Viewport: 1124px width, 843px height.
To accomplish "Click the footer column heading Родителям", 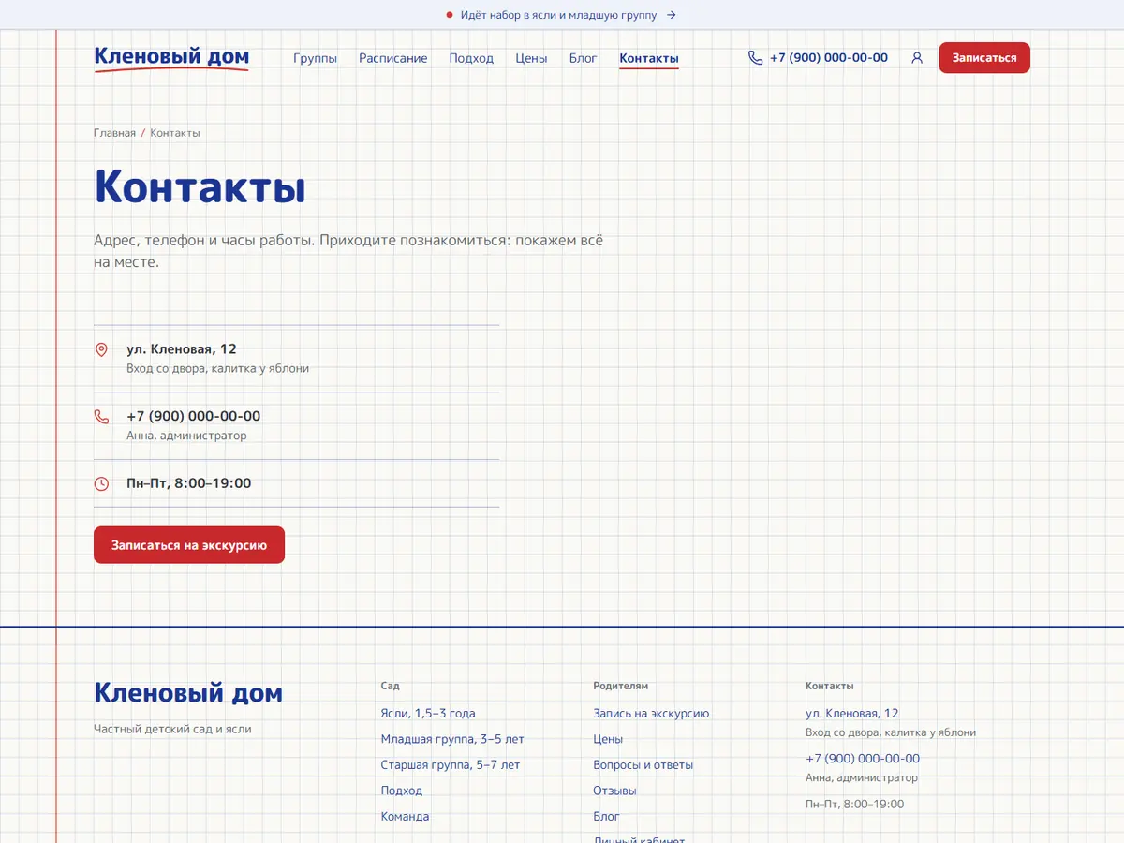I will click(x=620, y=687).
